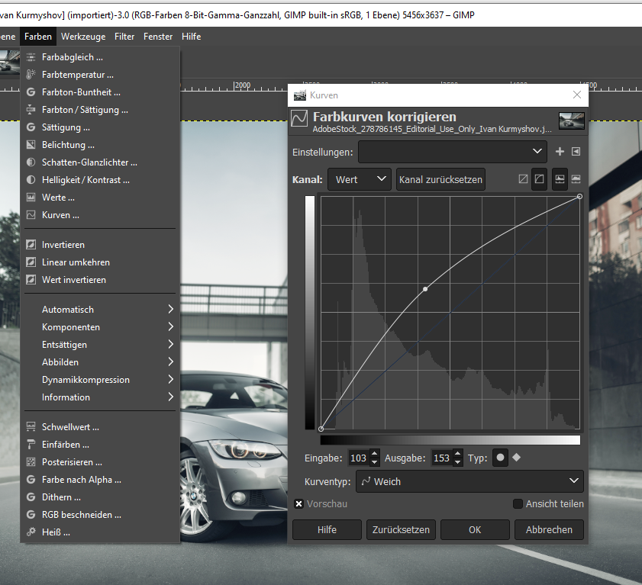This screenshot has height=585, width=642.
Task: Click the Schwellwert icon in Farben menu
Action: 31,427
